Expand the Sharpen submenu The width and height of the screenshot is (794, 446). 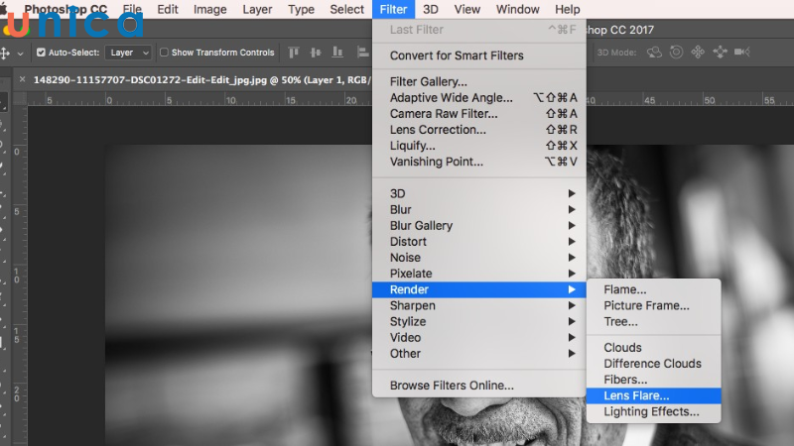(479, 305)
